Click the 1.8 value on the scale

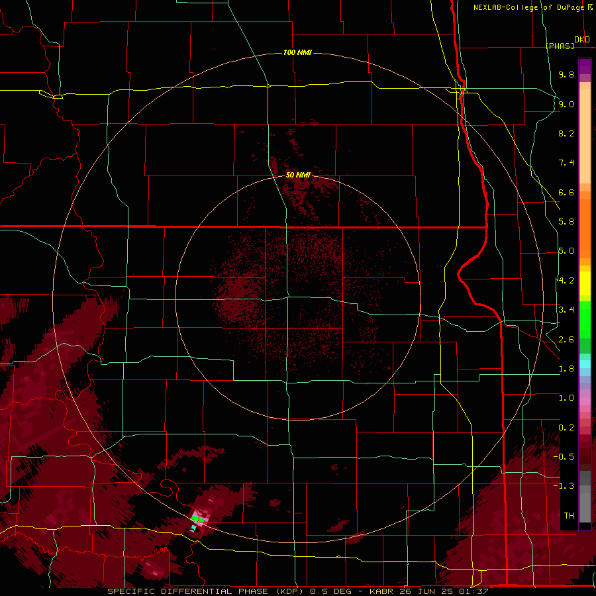[x=566, y=369]
